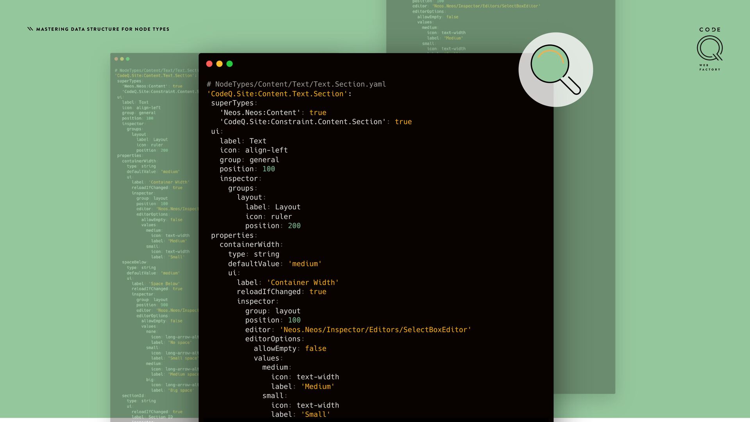Click the green dot on the black code window
The width and height of the screenshot is (750, 422).
230,64
